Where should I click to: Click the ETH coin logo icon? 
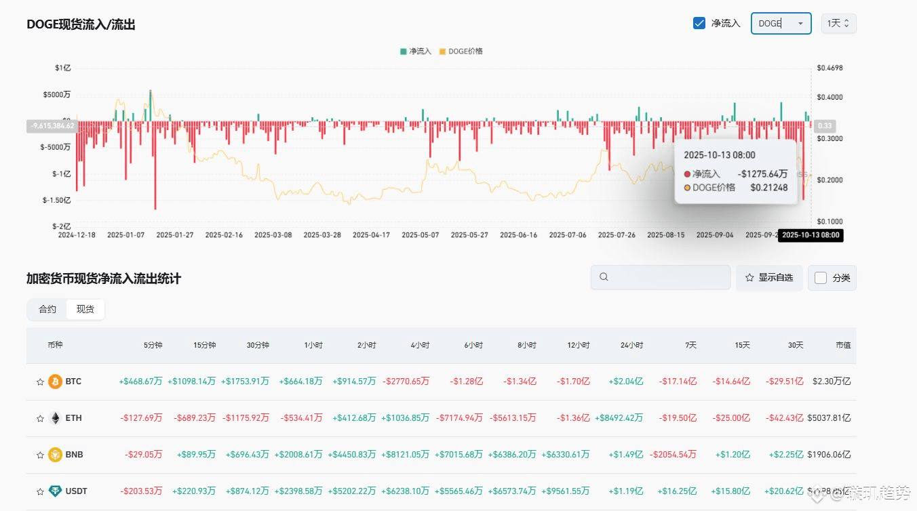coord(55,418)
